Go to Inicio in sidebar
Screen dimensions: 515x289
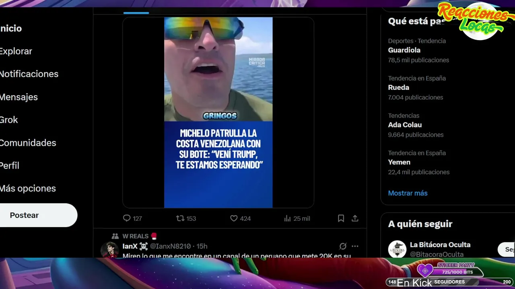[11, 28]
